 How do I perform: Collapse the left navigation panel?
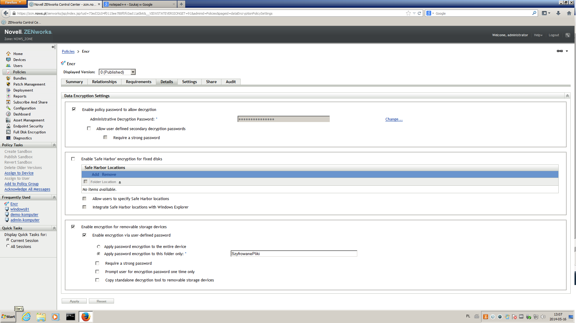(x=53, y=47)
